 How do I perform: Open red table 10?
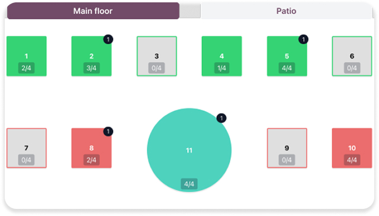click(x=352, y=148)
